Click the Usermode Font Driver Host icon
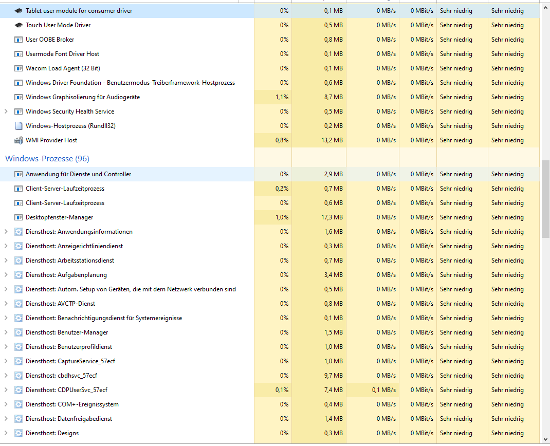550x446 pixels. [x=18, y=54]
